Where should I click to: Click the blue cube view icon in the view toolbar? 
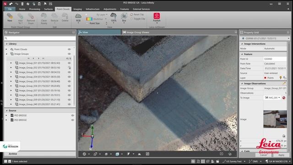pyautogui.click(x=117, y=154)
